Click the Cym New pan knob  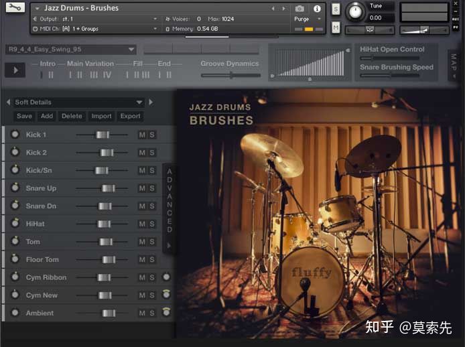[x=15, y=295]
